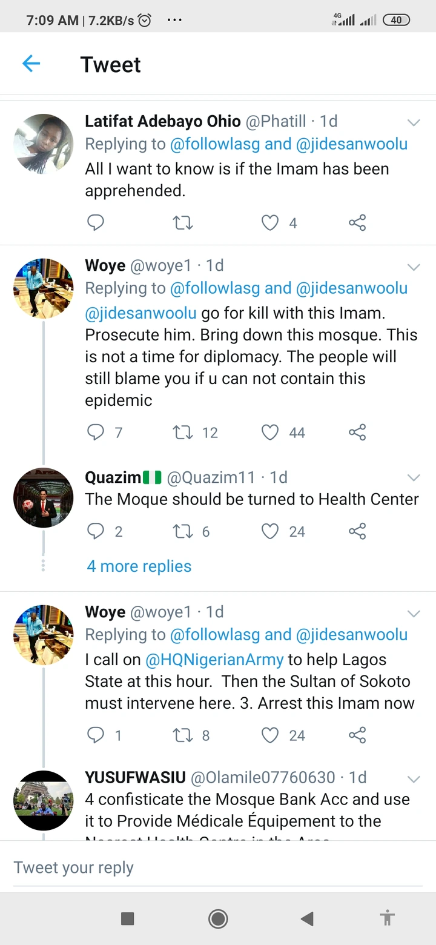Open Quazim's profile picture
This screenshot has height=945, width=436.
[44, 498]
